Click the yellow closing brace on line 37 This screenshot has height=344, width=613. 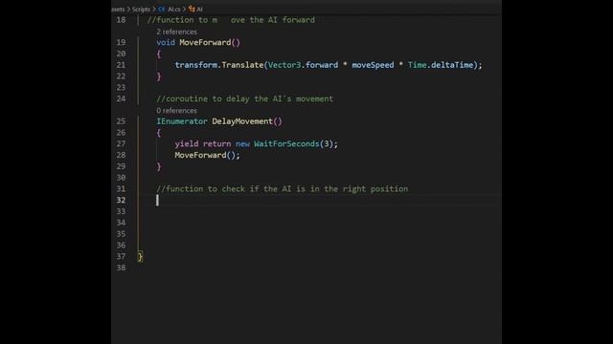pos(140,256)
